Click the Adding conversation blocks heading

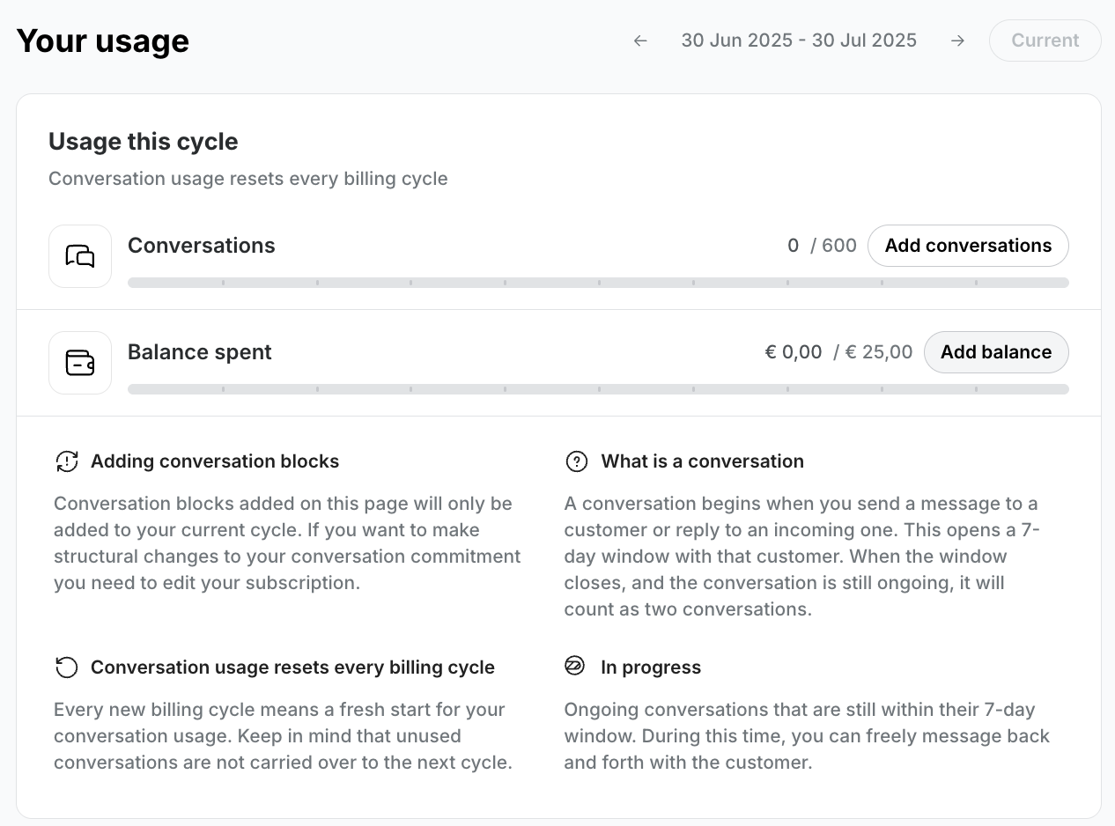coord(215,461)
